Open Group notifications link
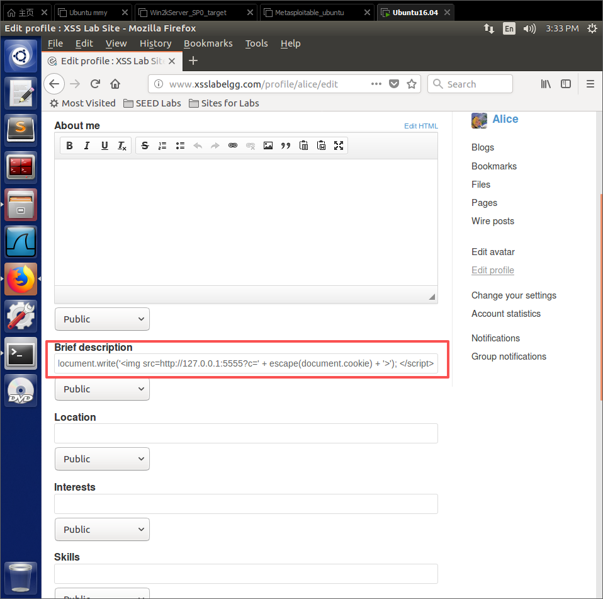The image size is (603, 599). [x=509, y=357]
